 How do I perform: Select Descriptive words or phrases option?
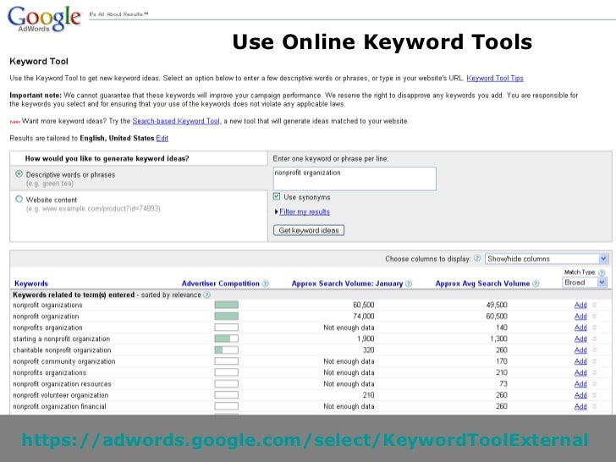(19, 173)
